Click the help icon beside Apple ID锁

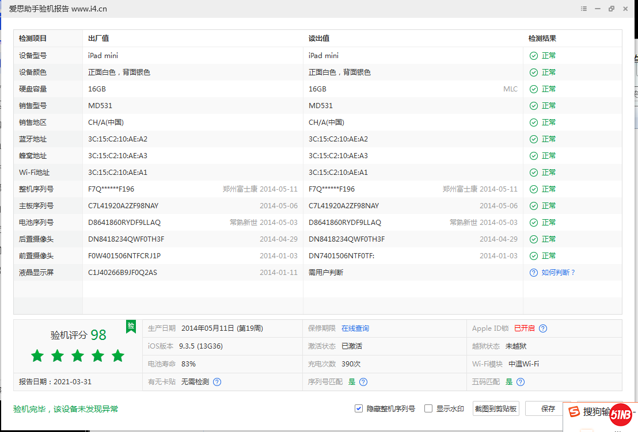(x=542, y=328)
